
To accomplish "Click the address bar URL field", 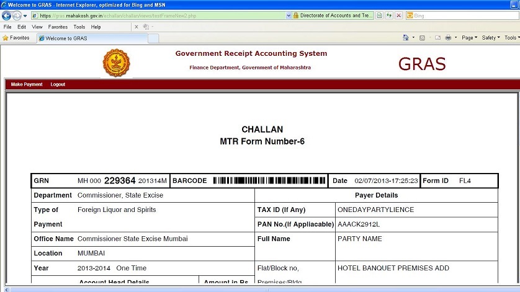I will [x=158, y=15].
